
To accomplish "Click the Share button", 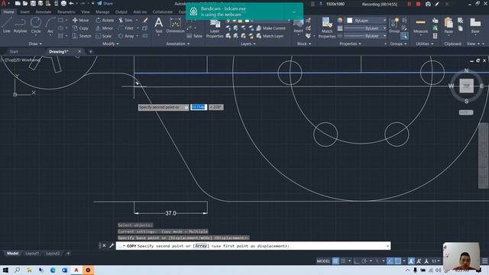I will [105, 3].
